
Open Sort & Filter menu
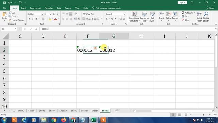(x=199, y=17)
